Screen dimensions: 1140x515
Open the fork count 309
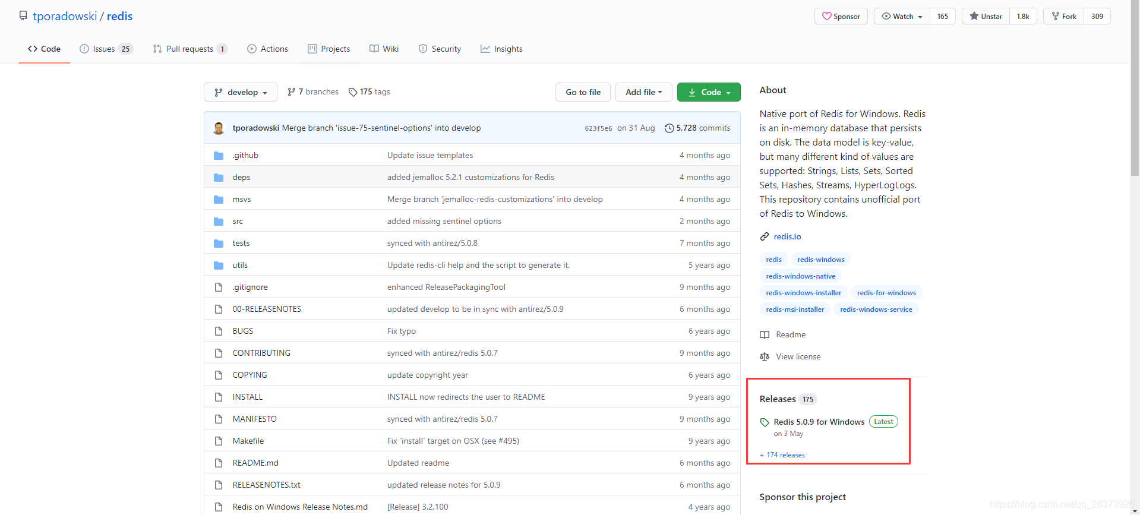point(1097,17)
